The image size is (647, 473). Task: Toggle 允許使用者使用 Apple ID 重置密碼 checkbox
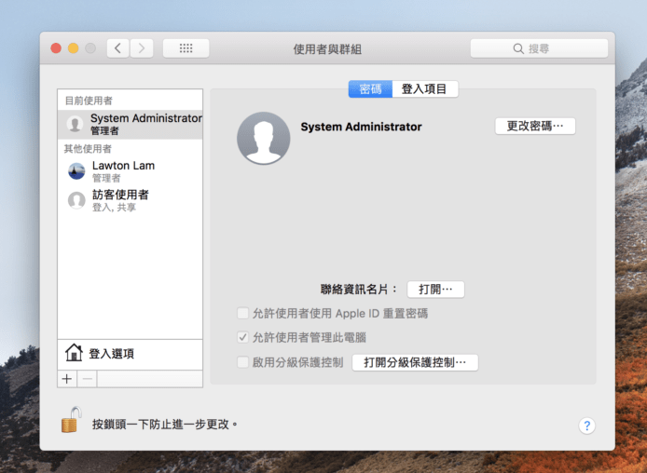243,314
